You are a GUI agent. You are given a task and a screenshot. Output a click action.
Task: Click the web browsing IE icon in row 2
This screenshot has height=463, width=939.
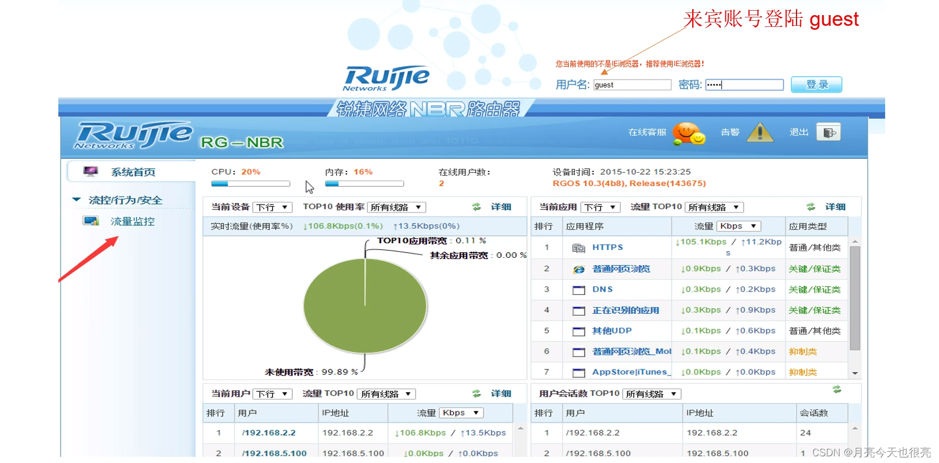(578, 269)
